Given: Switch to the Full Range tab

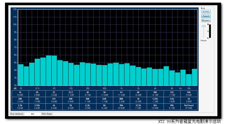Looking at the screenshot, I should (47, 114).
